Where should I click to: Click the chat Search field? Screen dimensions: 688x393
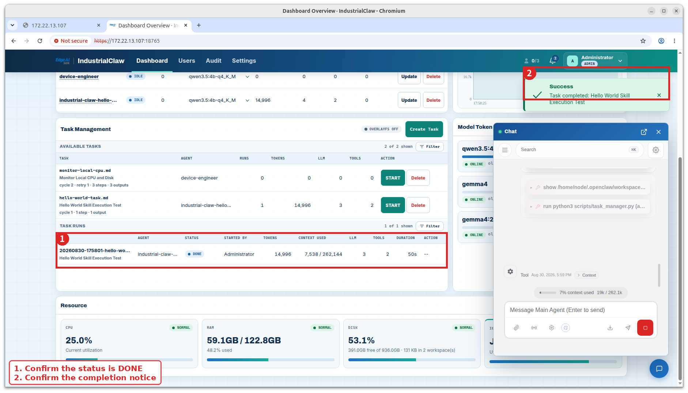[579, 150]
